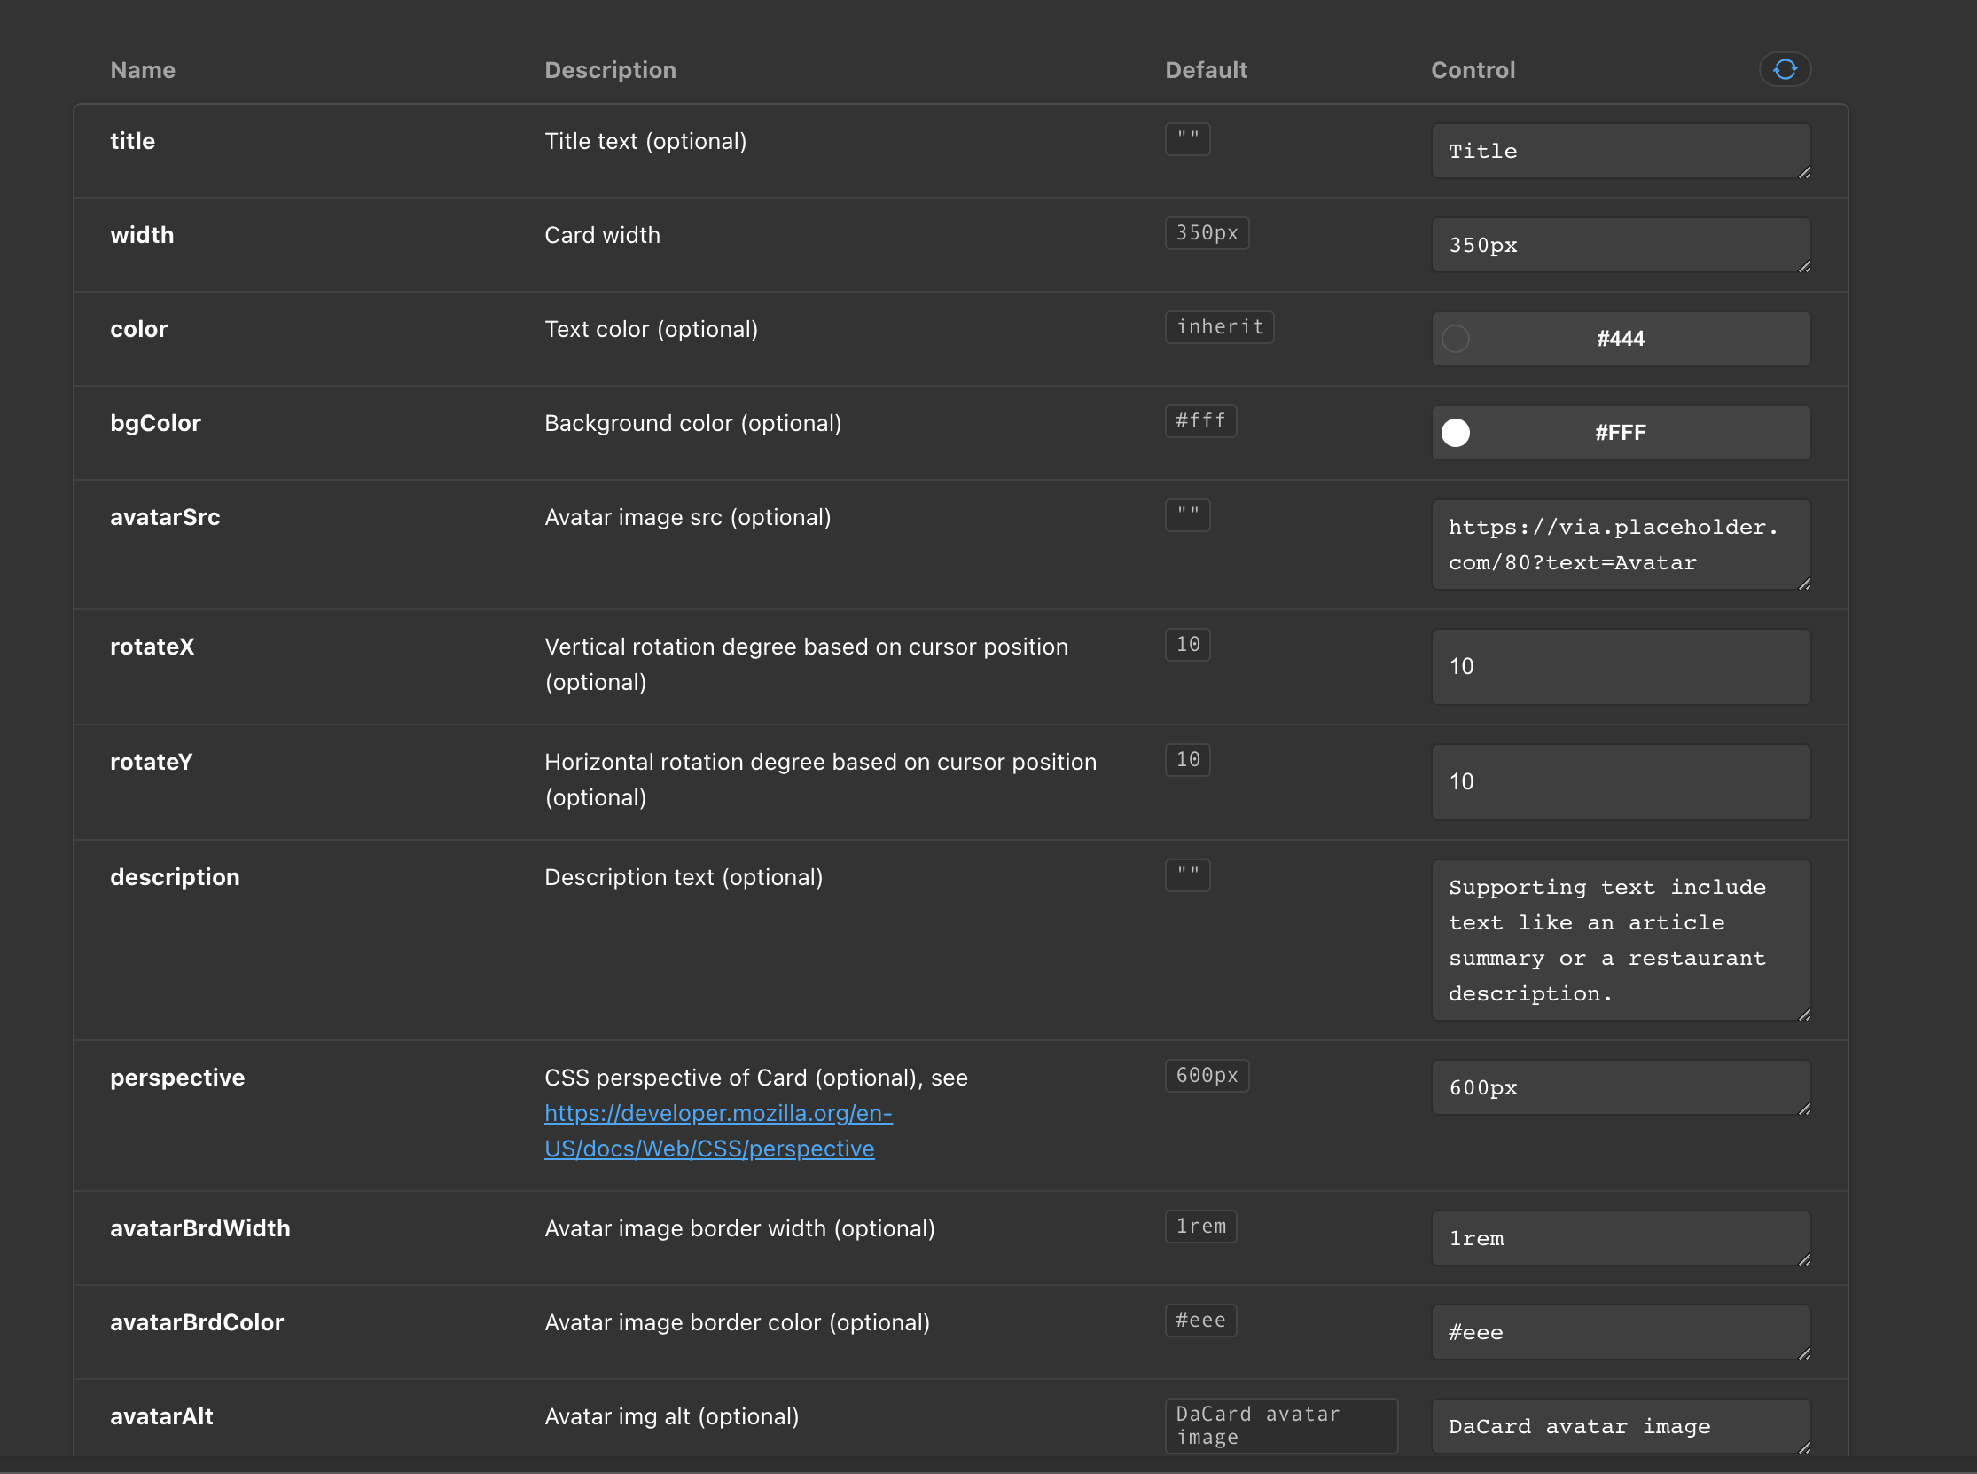Select the bgColor row label
1977x1474 pixels.
click(155, 423)
